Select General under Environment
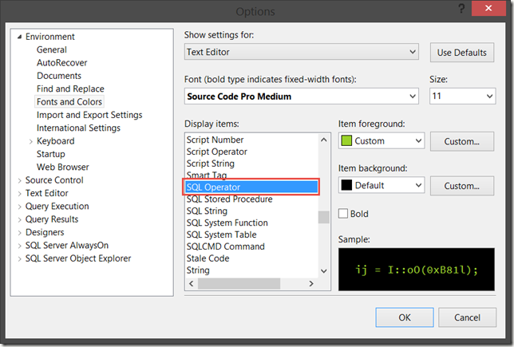This screenshot has height=347, width=514. [x=52, y=49]
